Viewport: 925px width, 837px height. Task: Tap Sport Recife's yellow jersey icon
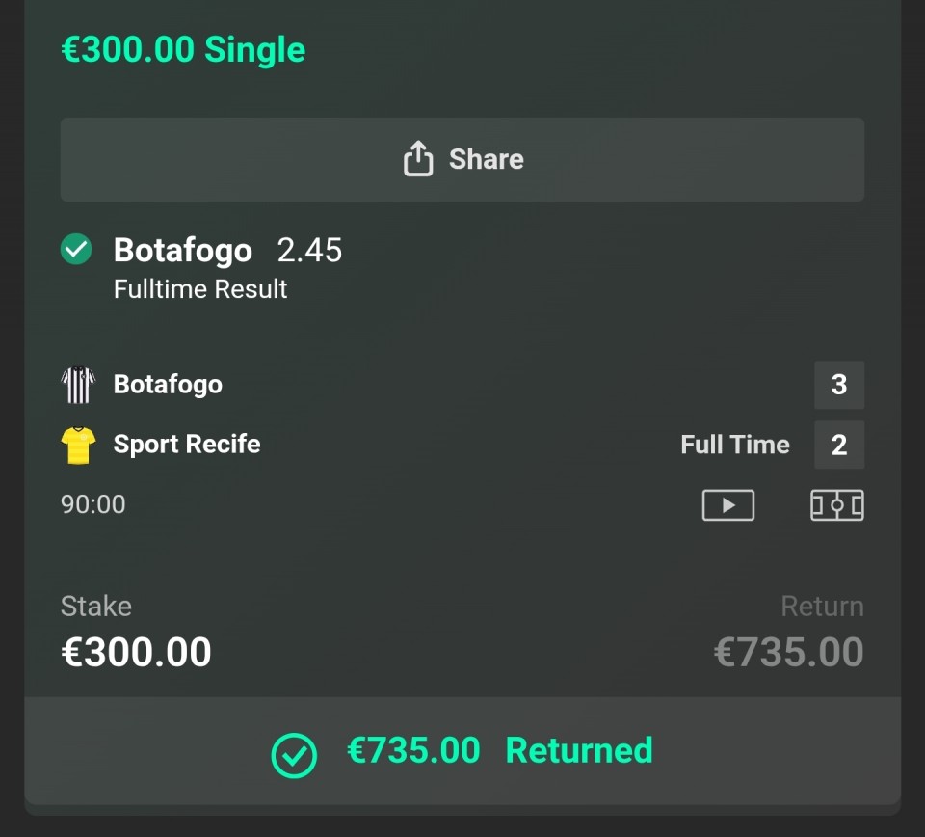coord(78,445)
